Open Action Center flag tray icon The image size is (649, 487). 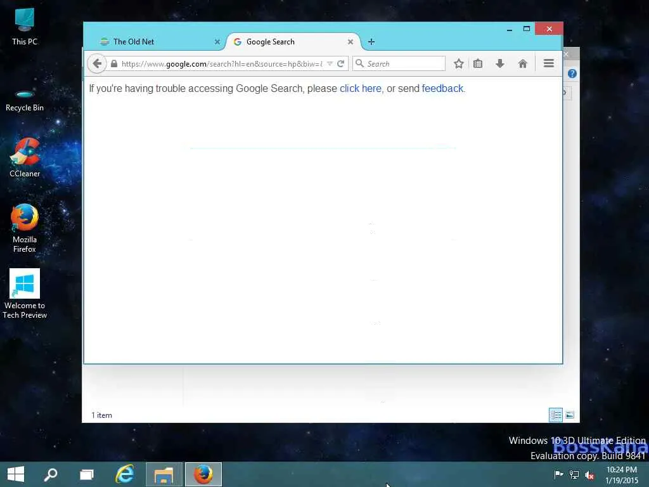click(559, 474)
